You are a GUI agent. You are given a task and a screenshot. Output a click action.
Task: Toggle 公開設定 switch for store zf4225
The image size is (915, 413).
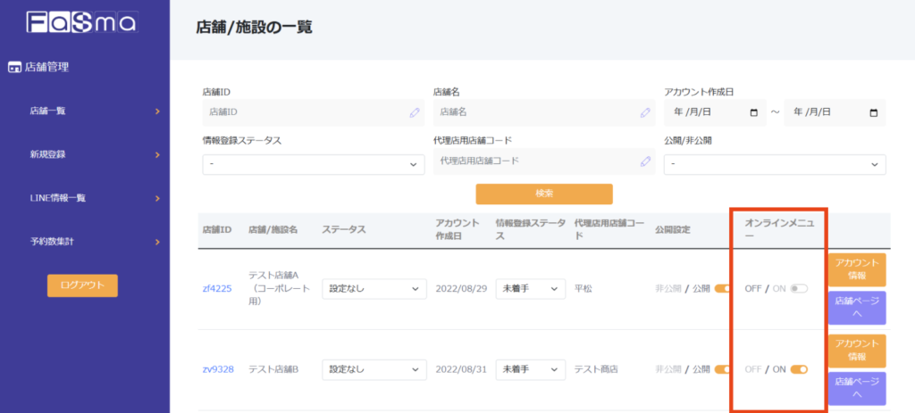tap(722, 289)
